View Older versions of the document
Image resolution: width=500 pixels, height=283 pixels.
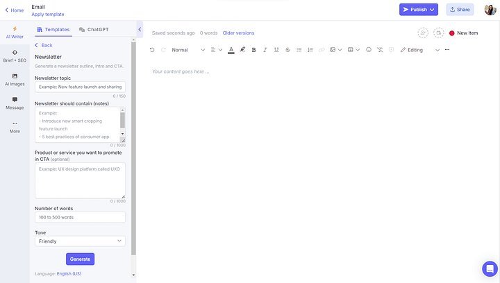(x=238, y=33)
